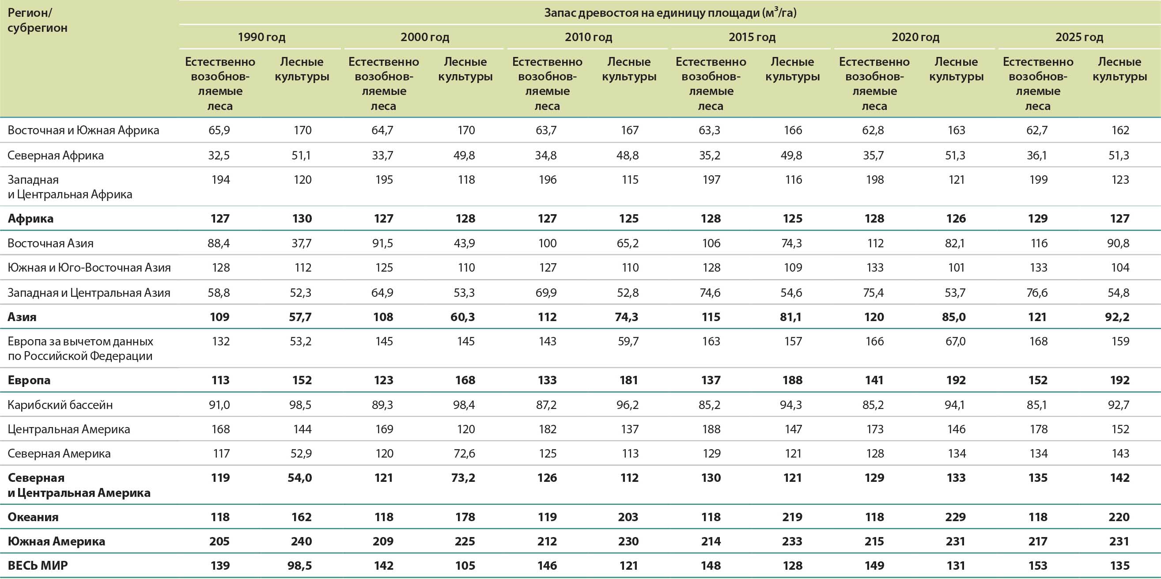Select the 'Азия' bold row label
Image resolution: width=1161 pixels, height=579 pixels.
(22, 317)
